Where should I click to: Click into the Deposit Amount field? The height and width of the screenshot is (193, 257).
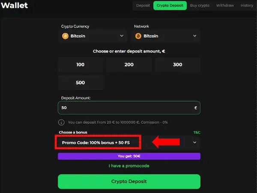[124, 108]
